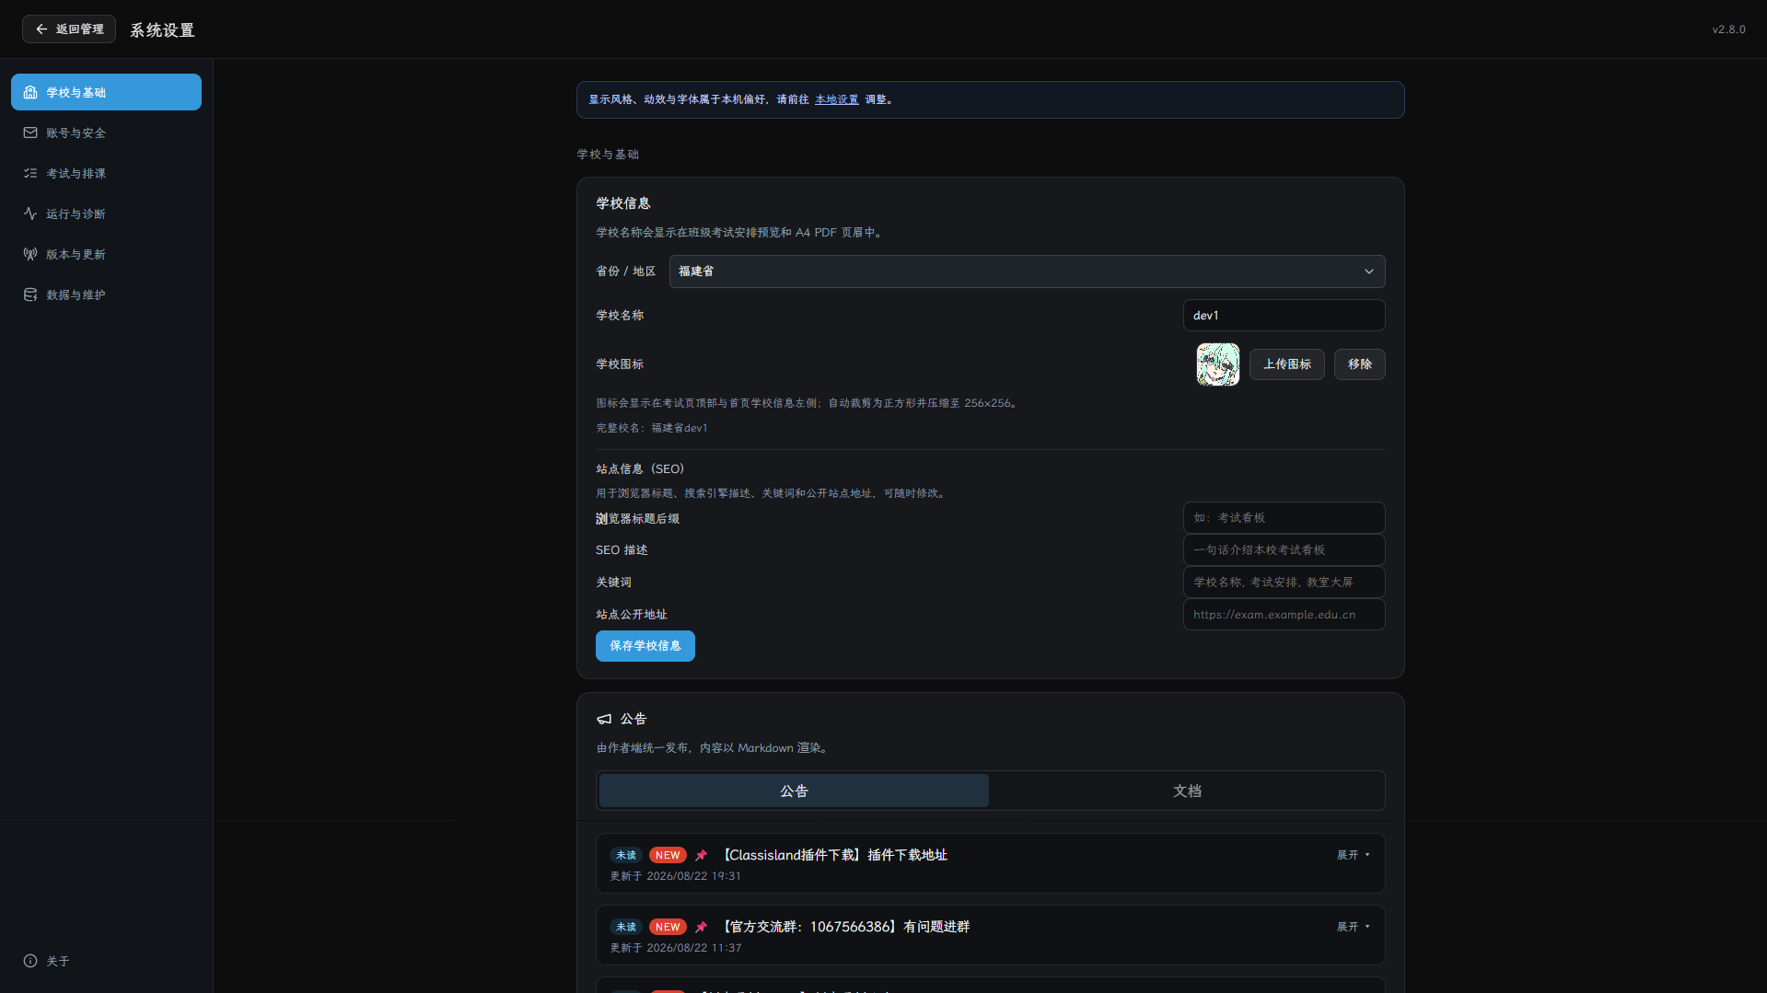Switch to the 文档 tab
This screenshot has height=993, width=1767.
[1187, 791]
